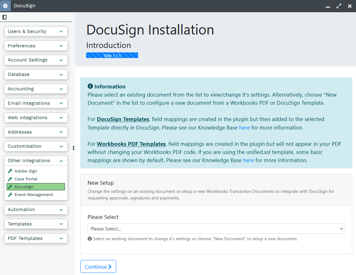Expand the Customisation section
This screenshot has height=275, width=356.
point(36,146)
